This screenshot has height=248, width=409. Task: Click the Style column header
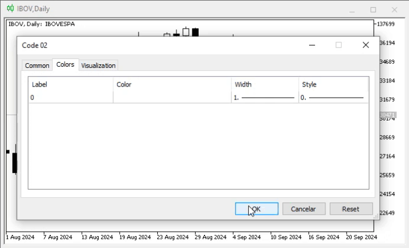334,84
